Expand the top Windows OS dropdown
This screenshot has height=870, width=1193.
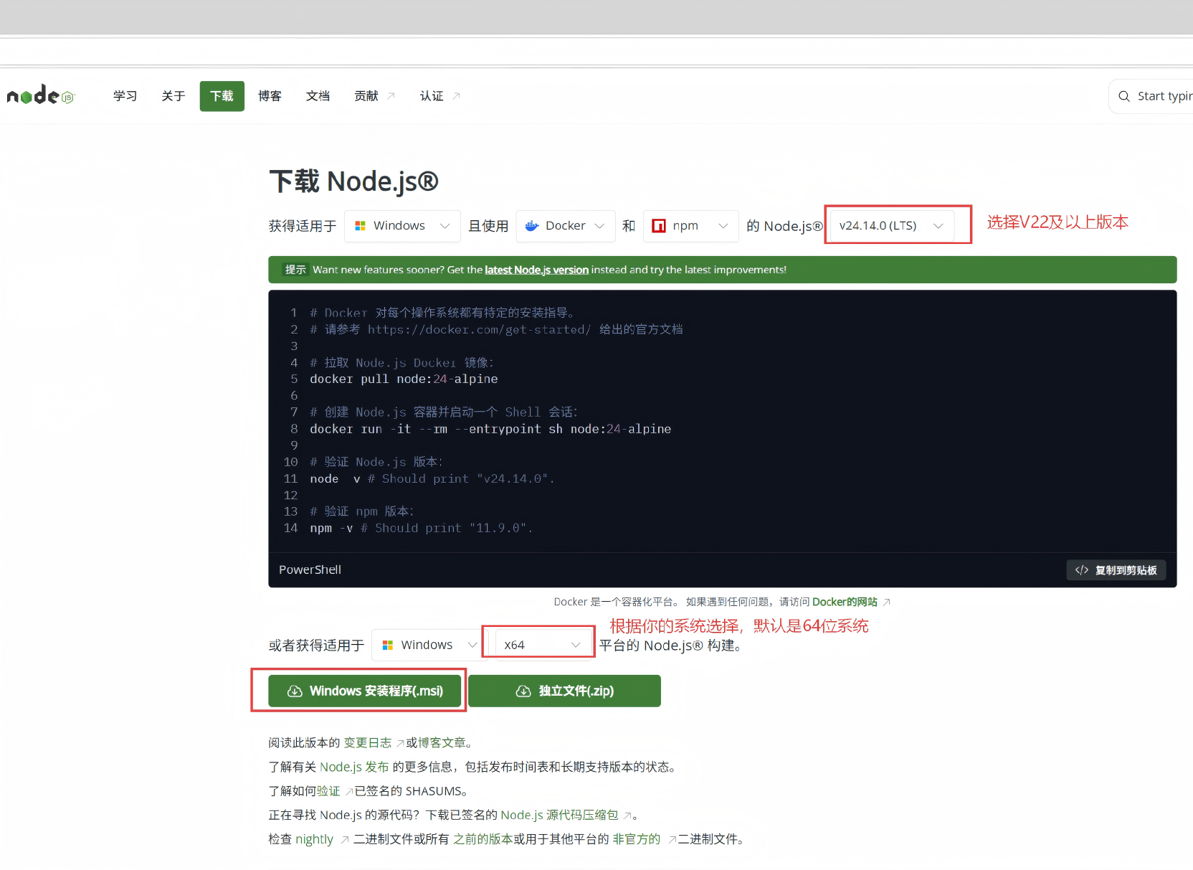click(402, 226)
